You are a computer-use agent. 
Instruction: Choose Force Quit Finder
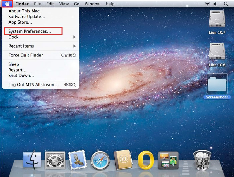point(40,55)
